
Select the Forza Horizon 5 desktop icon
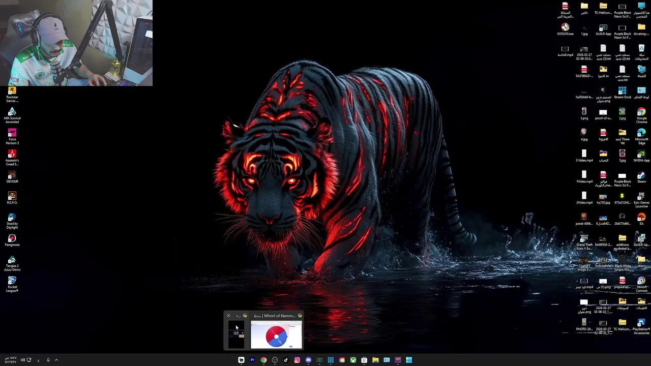point(12,137)
